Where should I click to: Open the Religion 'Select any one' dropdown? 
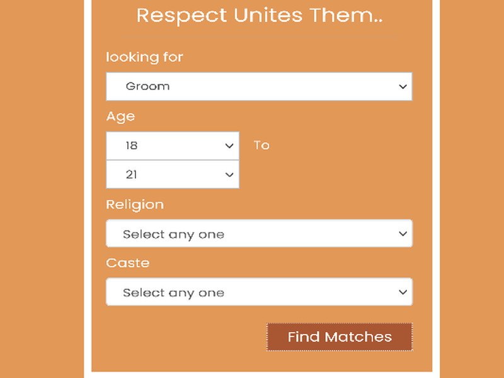(258, 233)
